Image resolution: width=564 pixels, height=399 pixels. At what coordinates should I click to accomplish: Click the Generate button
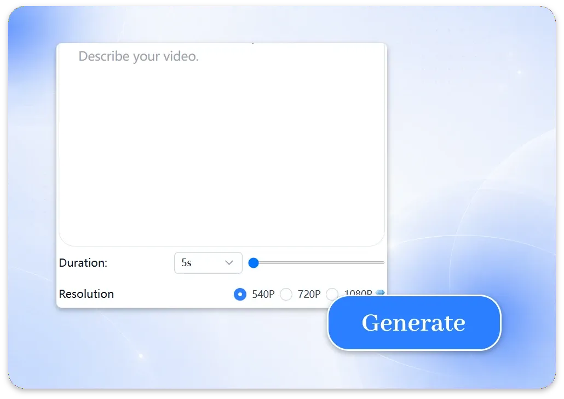[414, 322]
